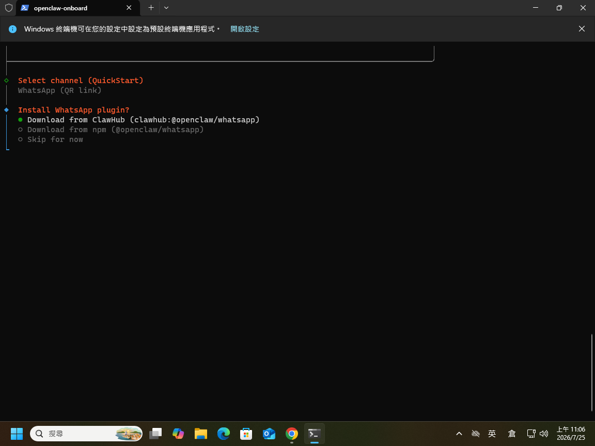
Task: Open Task View from taskbar
Action: tap(155, 434)
